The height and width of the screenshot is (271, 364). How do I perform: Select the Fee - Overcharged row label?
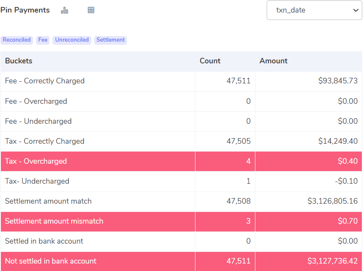coord(36,101)
